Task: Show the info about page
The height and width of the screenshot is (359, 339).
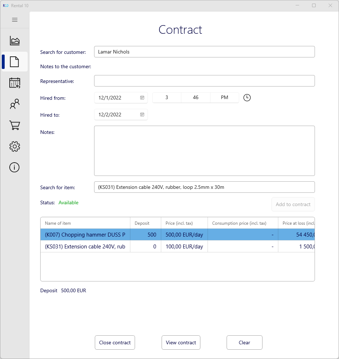Action: pos(14,167)
